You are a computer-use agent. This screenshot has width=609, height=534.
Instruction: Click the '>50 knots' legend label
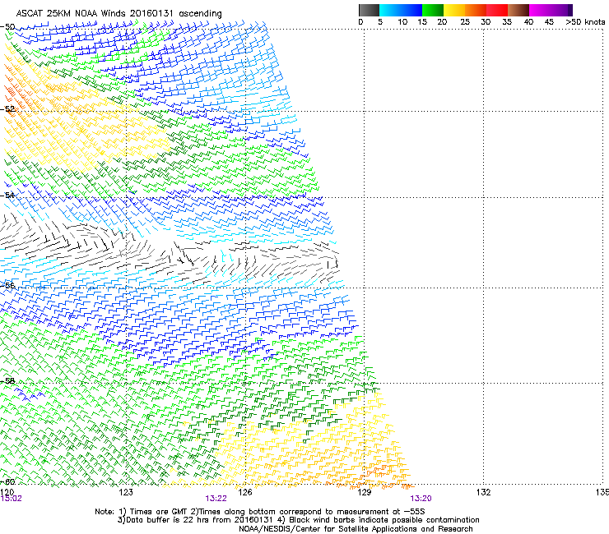[x=585, y=22]
